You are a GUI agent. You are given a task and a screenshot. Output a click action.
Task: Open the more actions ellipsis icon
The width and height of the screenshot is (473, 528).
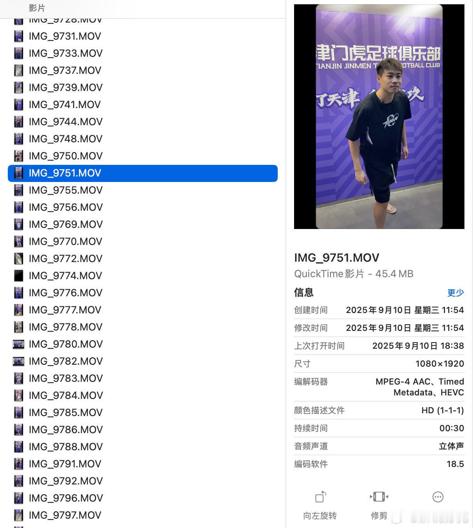438,497
